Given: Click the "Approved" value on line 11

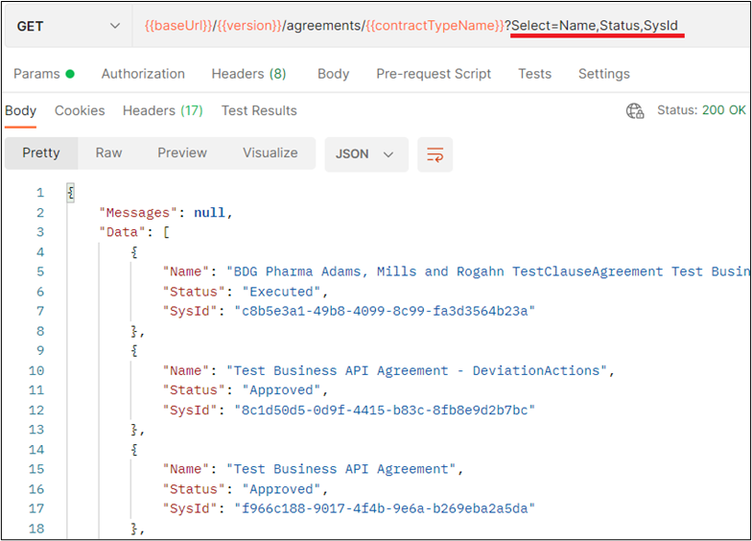Looking at the screenshot, I should 281,390.
